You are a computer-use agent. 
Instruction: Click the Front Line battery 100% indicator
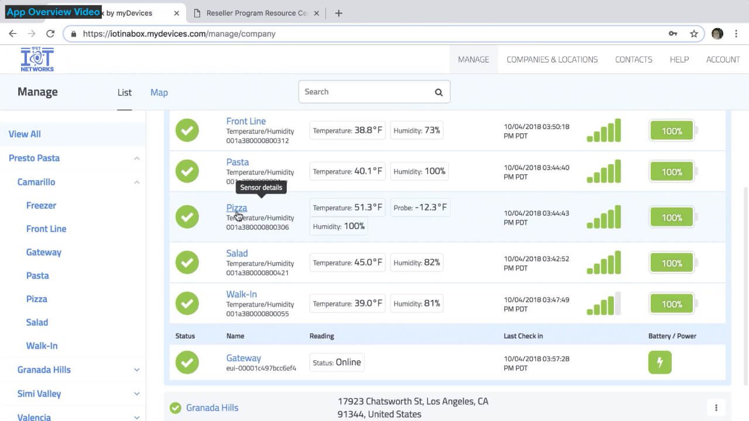672,131
